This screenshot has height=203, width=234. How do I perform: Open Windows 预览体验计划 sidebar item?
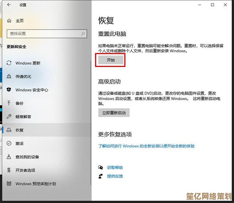(35, 184)
